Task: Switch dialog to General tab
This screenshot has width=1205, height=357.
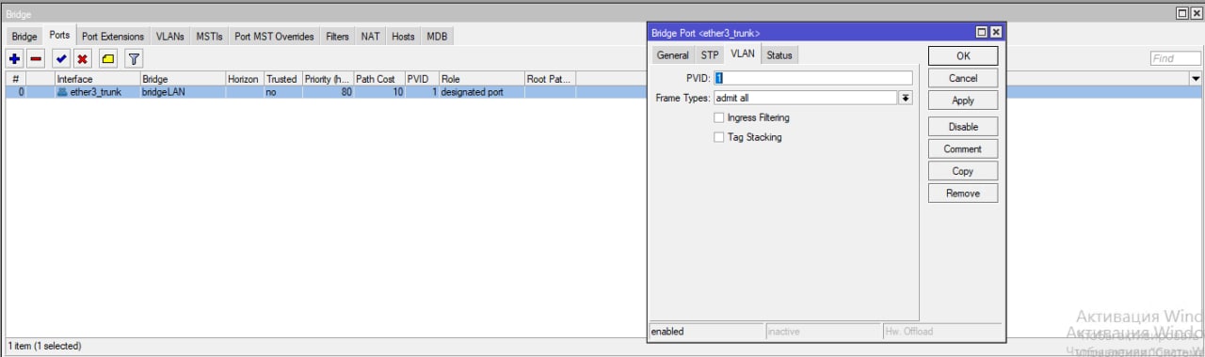Action: click(673, 55)
